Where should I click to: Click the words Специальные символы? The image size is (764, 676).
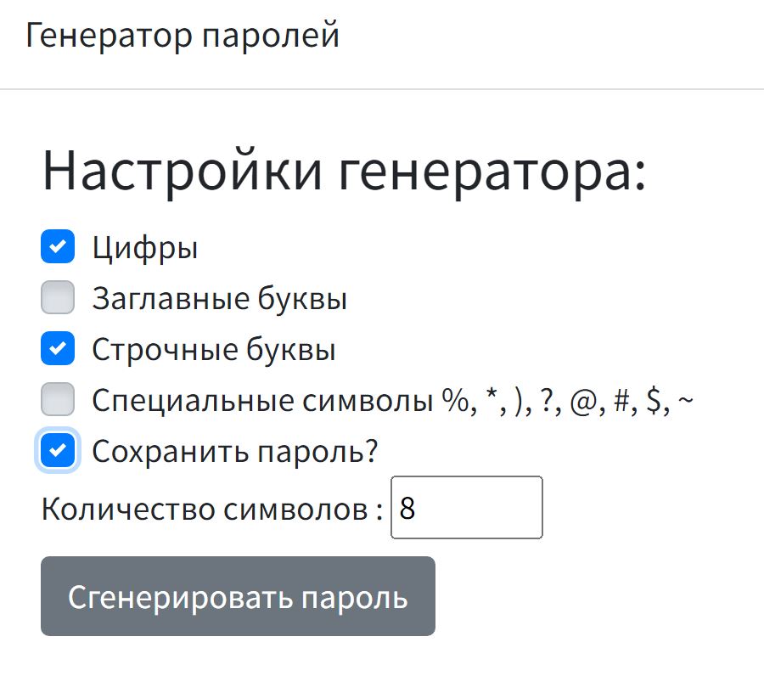(x=263, y=400)
